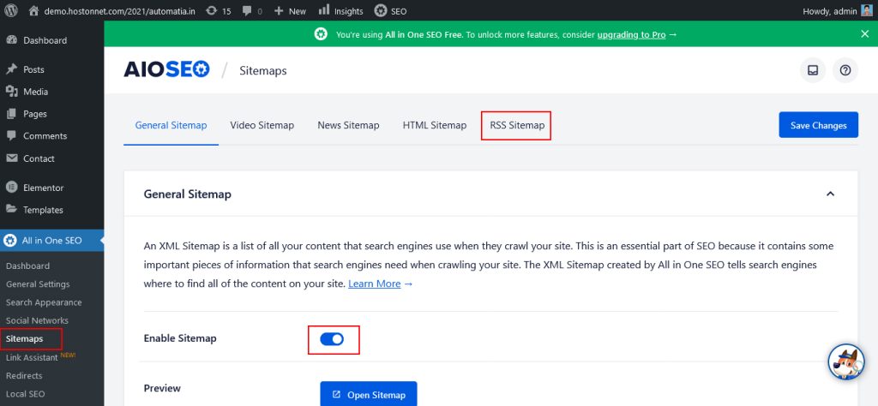Click the WordPress logo in admin bar
The image size is (878, 406).
pos(10,10)
